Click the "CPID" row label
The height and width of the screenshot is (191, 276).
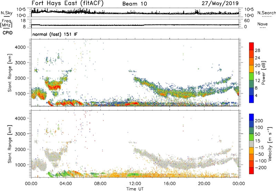point(8,33)
